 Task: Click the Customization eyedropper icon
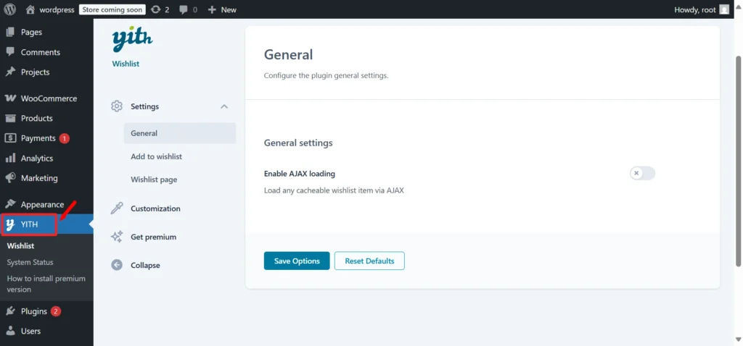point(117,208)
